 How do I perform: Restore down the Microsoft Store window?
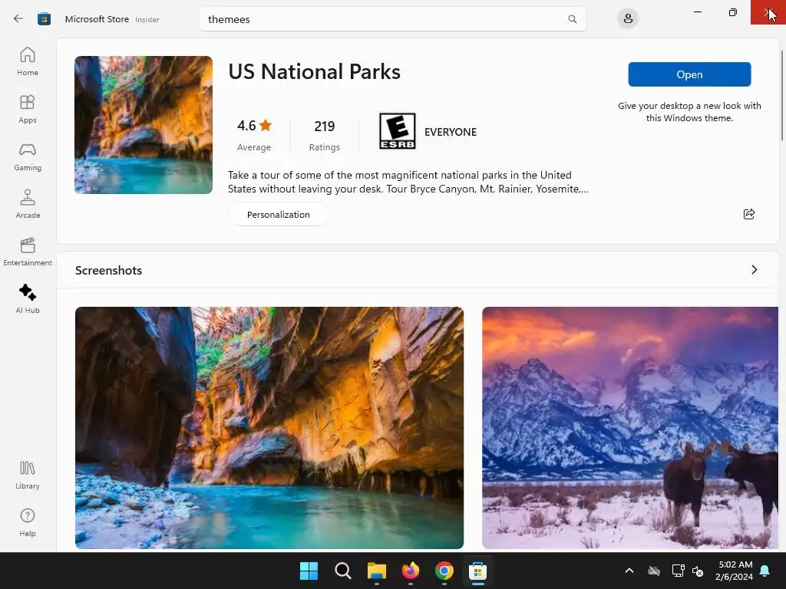tap(733, 12)
